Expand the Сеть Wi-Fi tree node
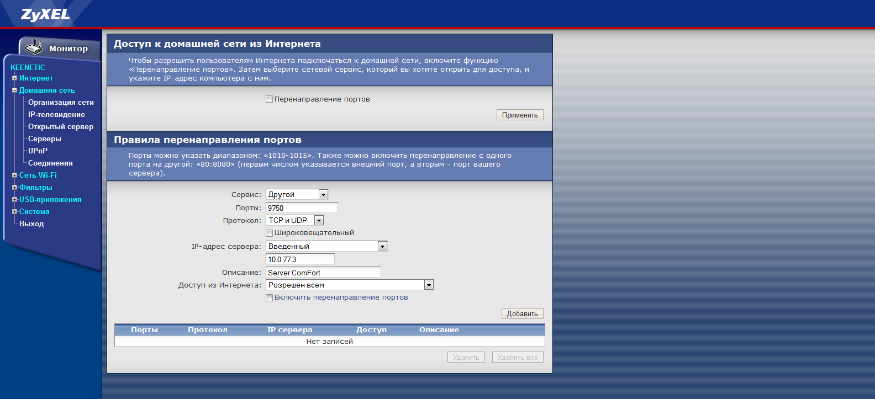This screenshot has height=399, width=875. [14, 175]
